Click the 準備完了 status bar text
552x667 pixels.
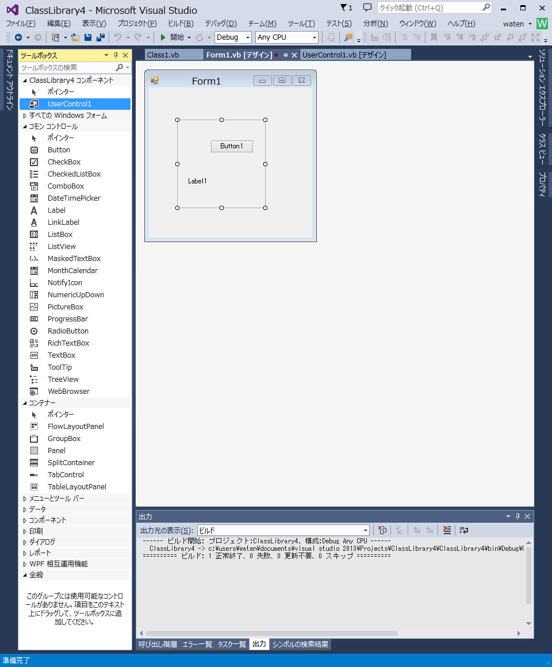(16, 660)
